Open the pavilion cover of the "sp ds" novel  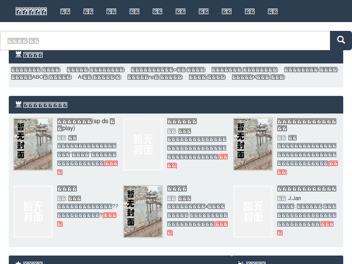[x=33, y=144]
